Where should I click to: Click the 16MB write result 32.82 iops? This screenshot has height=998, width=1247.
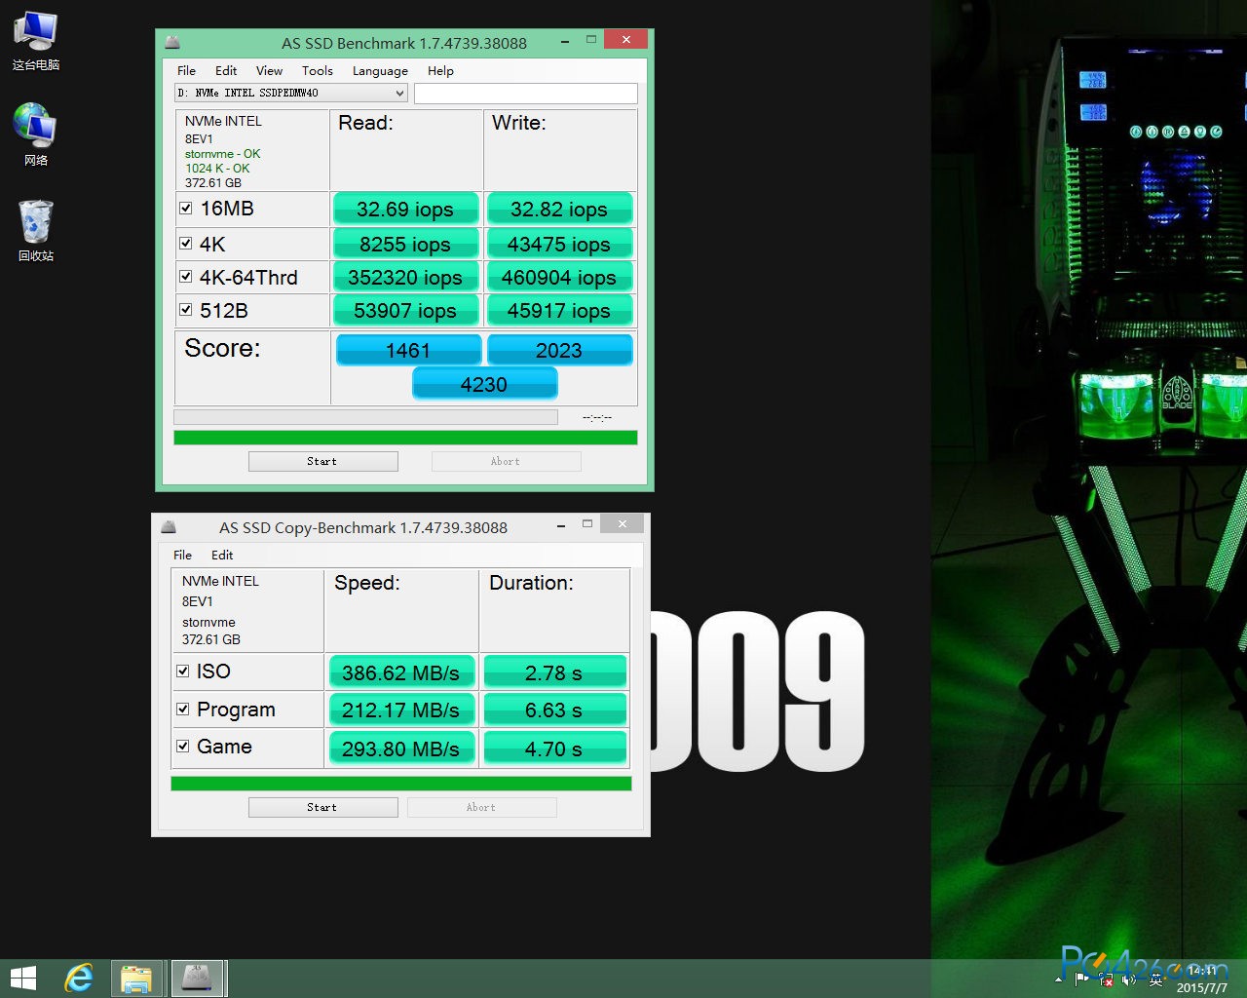[x=559, y=209]
